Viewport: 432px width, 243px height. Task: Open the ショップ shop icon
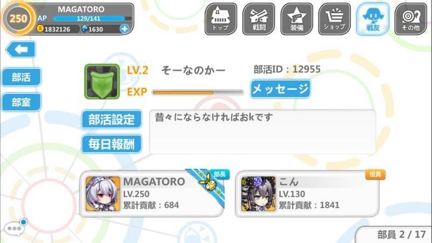334,19
